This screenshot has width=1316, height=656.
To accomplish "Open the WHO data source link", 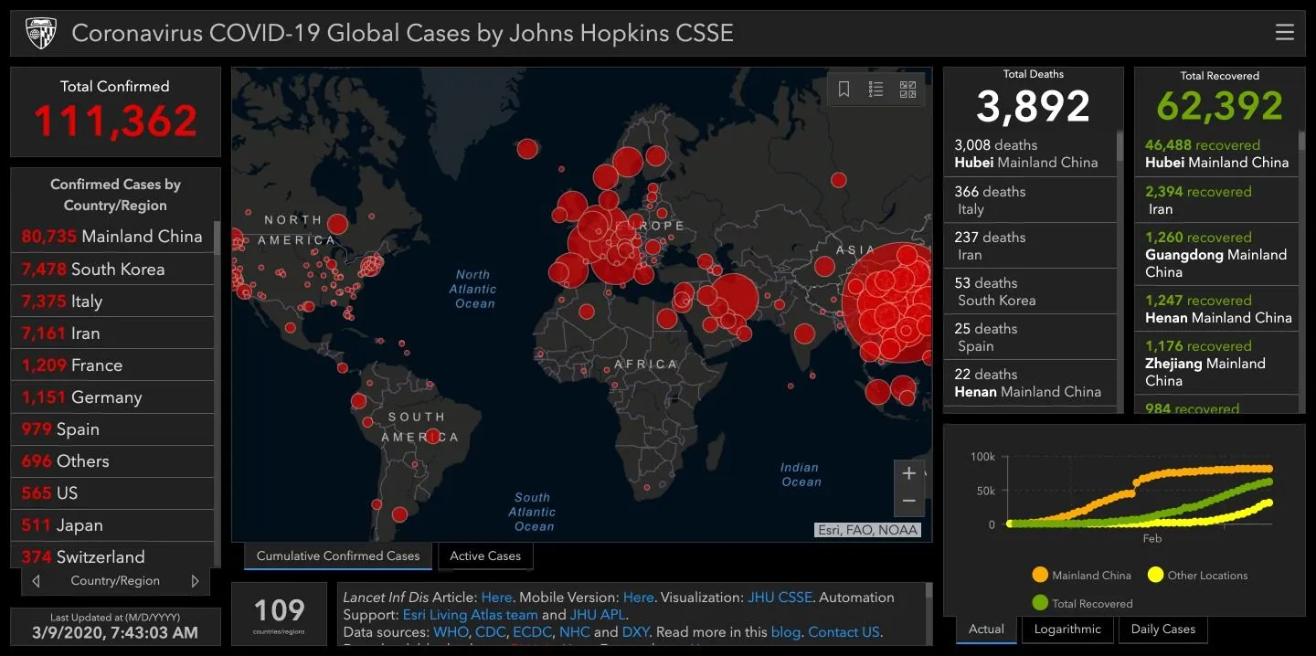I will click(450, 632).
